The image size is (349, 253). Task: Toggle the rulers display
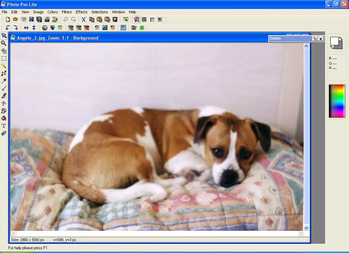tap(152, 20)
